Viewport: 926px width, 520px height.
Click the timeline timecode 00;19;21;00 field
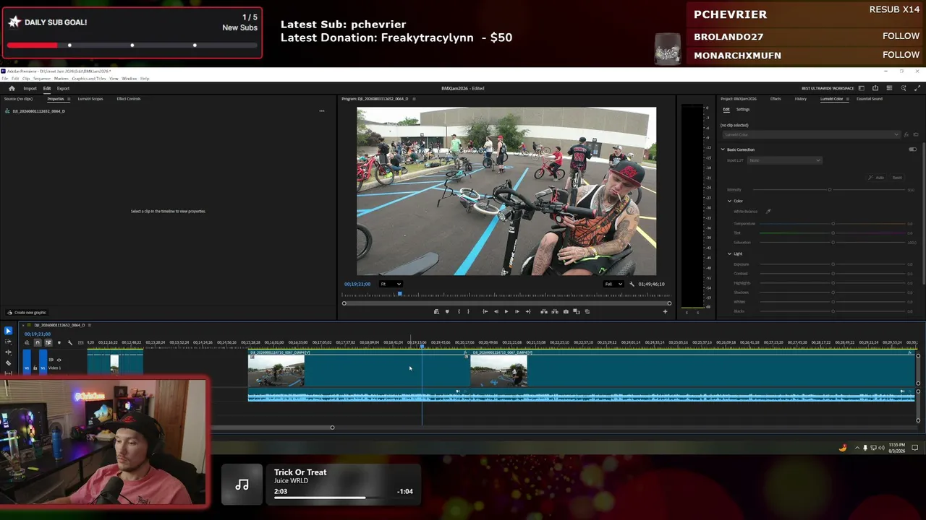coord(38,334)
